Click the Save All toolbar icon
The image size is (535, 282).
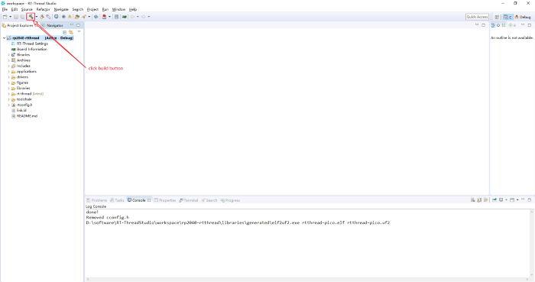[22, 17]
